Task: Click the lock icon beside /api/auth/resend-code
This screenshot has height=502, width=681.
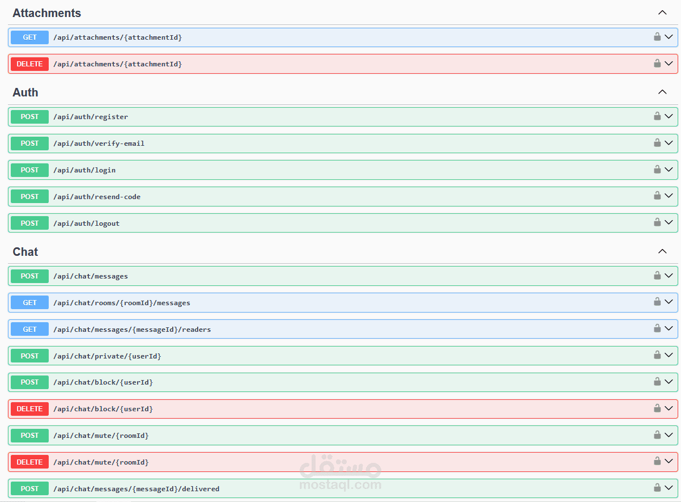Action: (657, 196)
